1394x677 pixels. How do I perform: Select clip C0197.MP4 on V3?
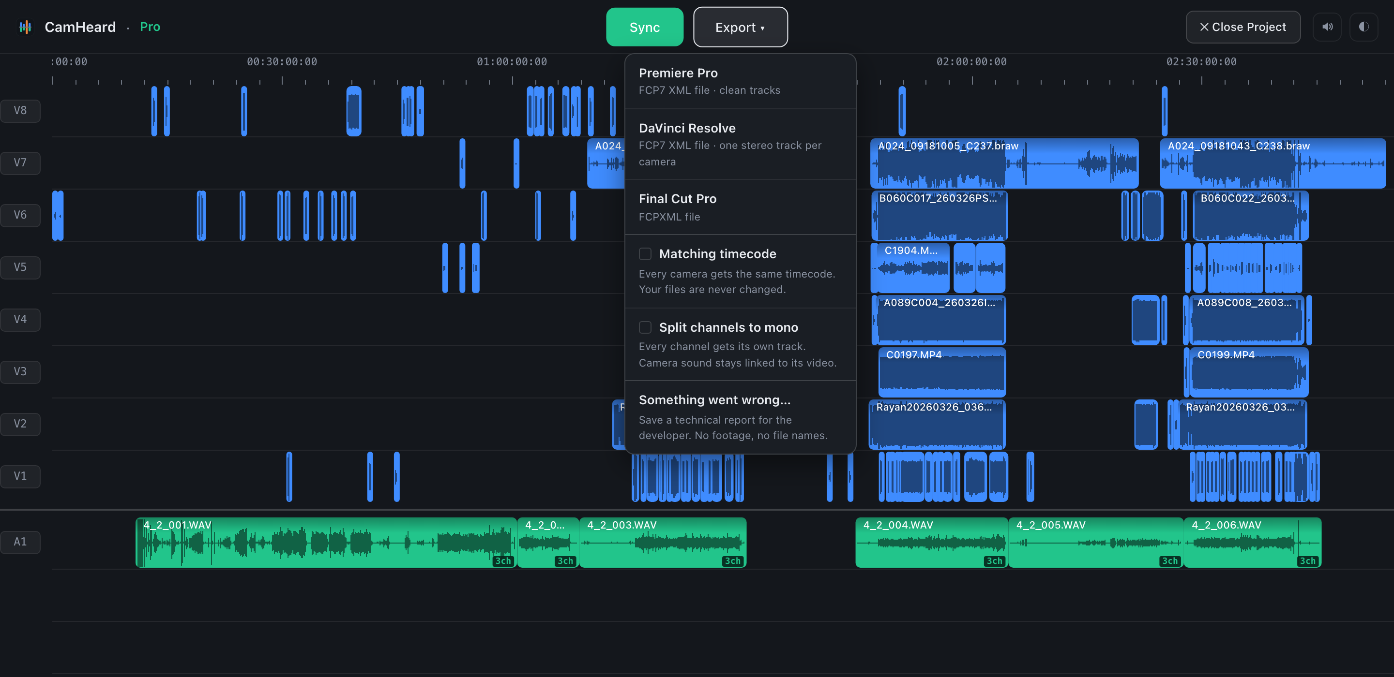942,372
